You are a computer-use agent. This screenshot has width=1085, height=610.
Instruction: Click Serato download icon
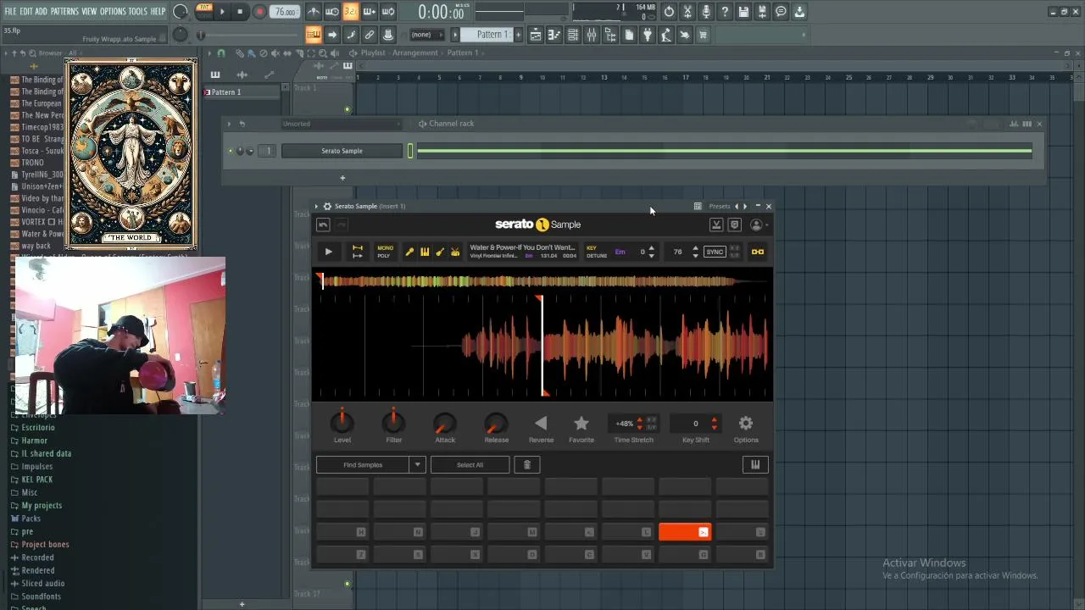pos(716,225)
